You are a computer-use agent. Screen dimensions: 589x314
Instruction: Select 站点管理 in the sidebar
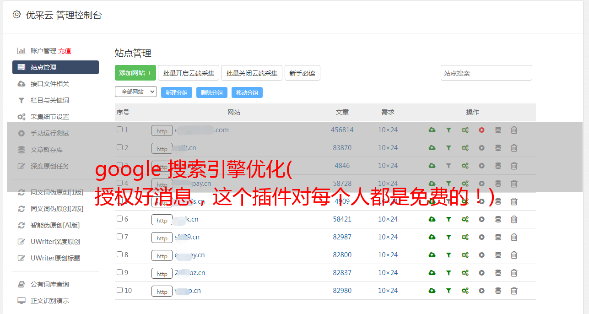pos(55,67)
